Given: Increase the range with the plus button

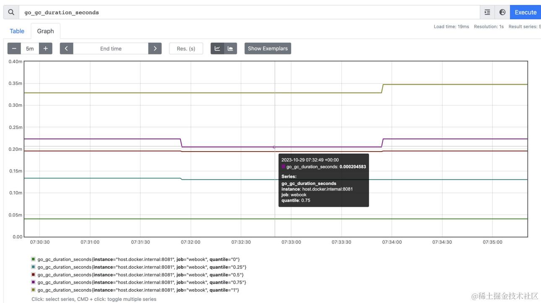Looking at the screenshot, I should (46, 49).
